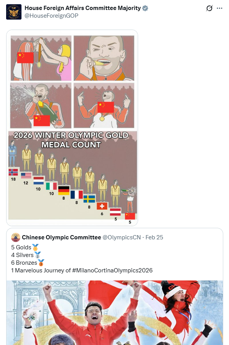Click the China flag at the bottom of the chart
229x345 pixels.
130,216
